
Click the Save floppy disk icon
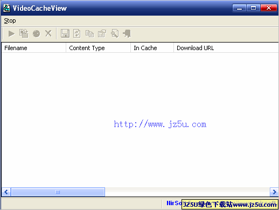coord(65,33)
